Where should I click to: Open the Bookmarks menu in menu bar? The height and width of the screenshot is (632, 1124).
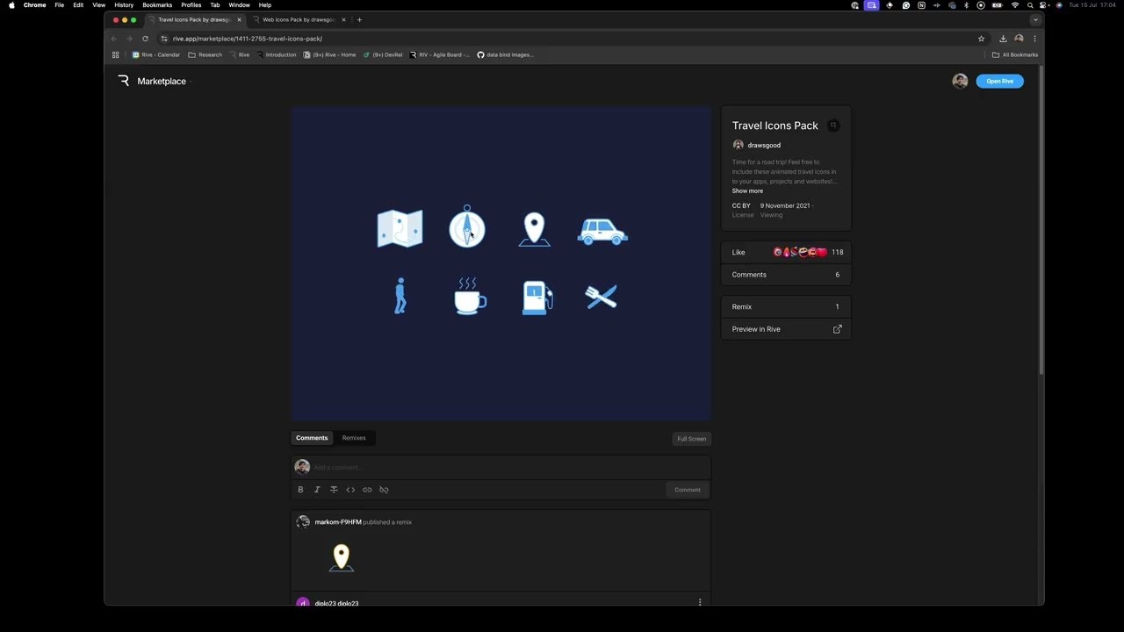[157, 5]
